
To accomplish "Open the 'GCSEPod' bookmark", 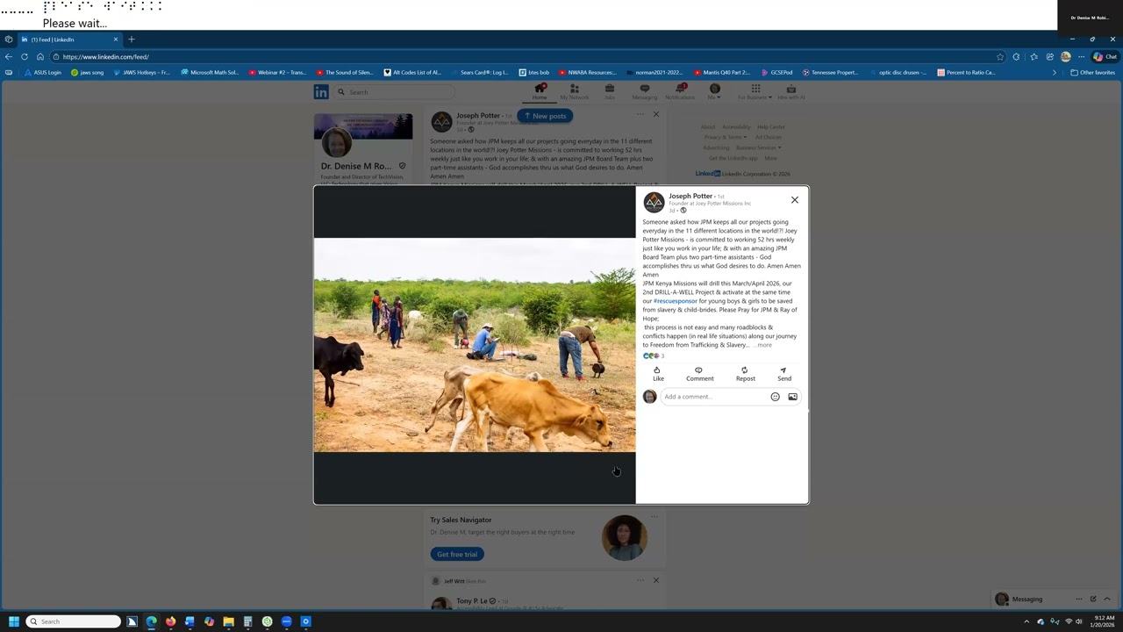I will 777,73.
